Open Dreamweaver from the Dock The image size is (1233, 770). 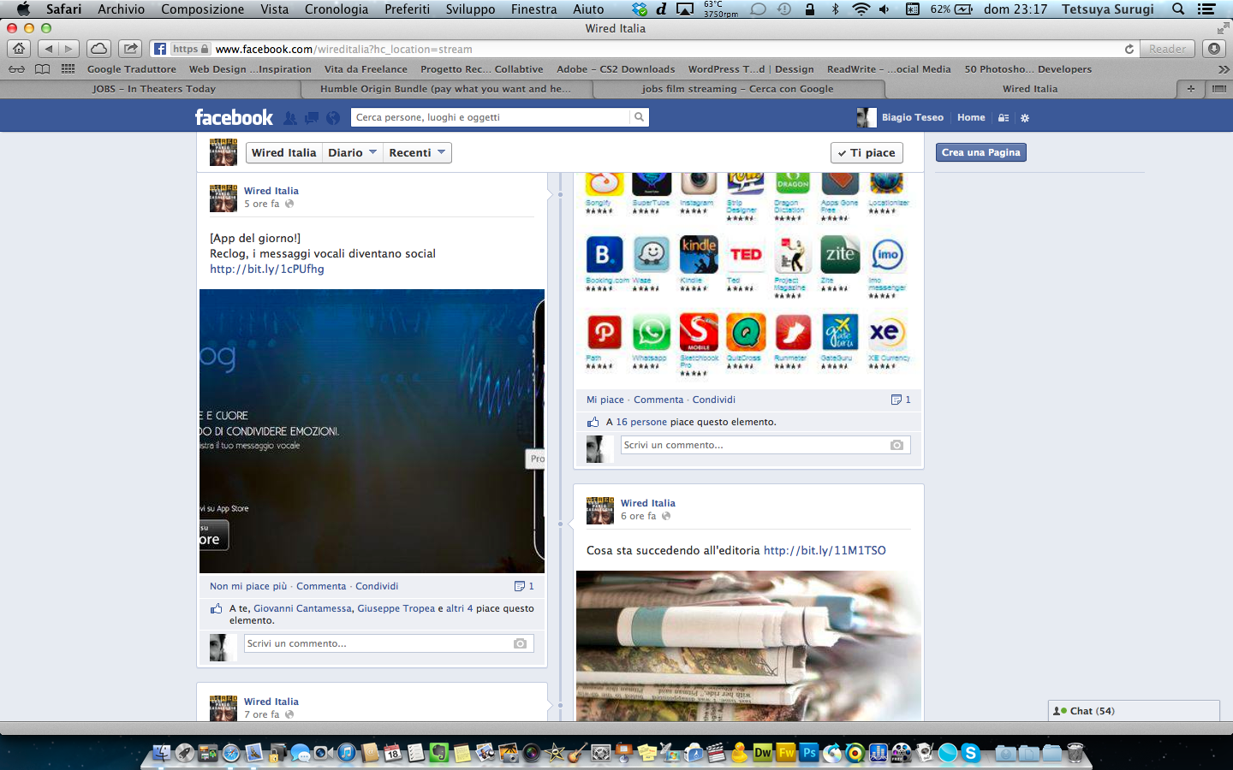coord(762,753)
